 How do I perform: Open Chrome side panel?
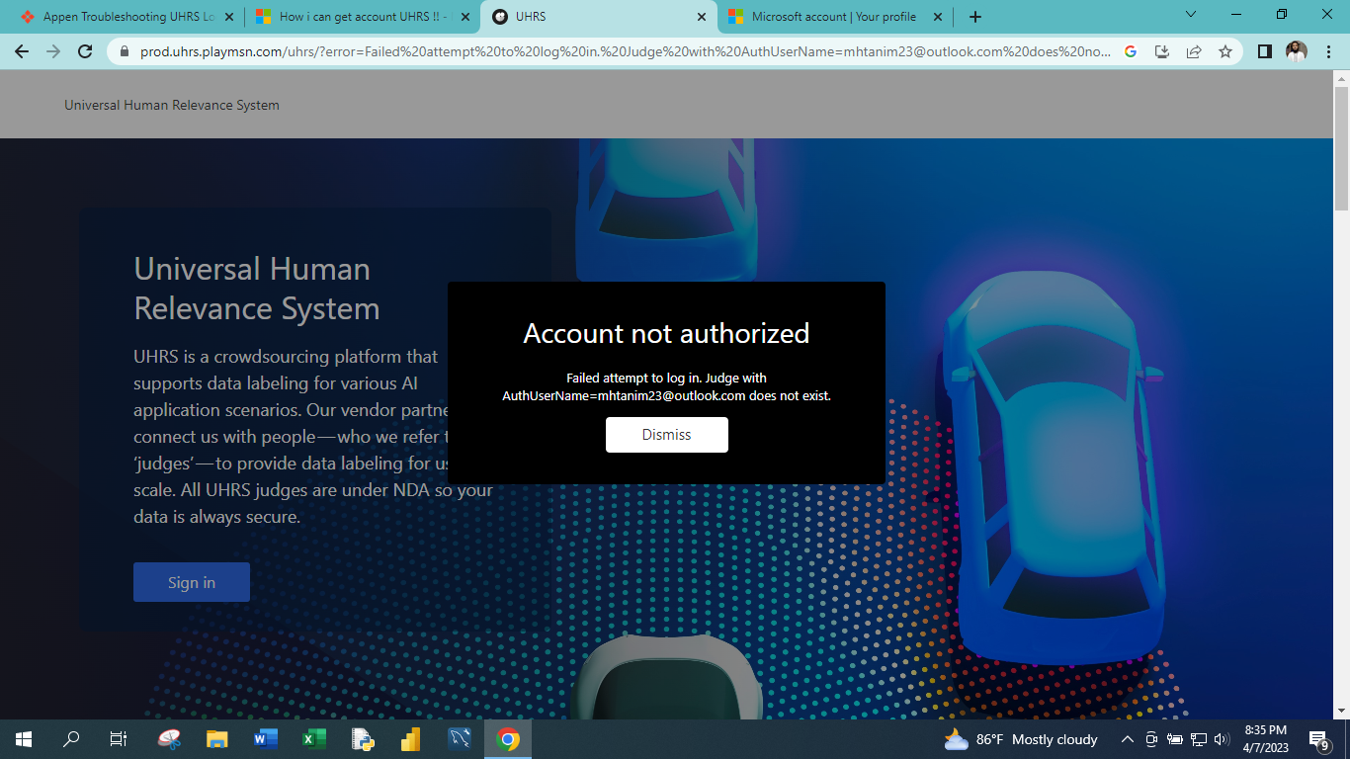pyautogui.click(x=1265, y=51)
